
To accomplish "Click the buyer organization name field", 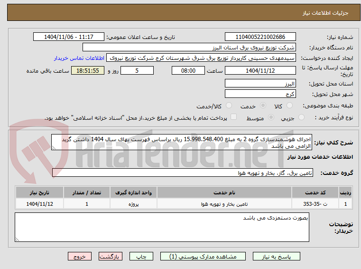I will pos(189,48).
